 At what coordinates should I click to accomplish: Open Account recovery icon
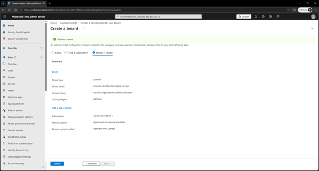click(4, 163)
